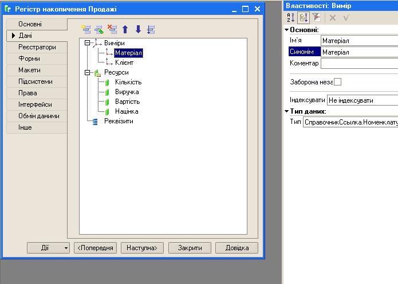Click the sort list toolbar icon
This screenshot has height=284, width=398.
[151, 29]
